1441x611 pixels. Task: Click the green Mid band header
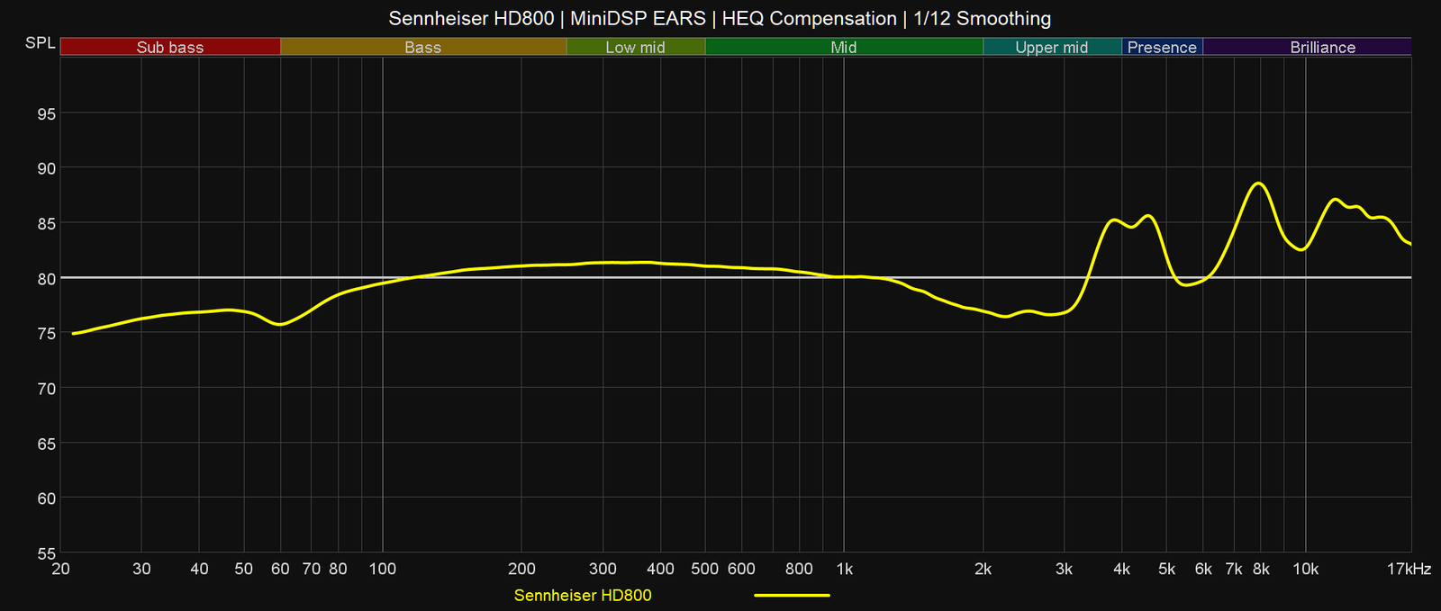[843, 47]
